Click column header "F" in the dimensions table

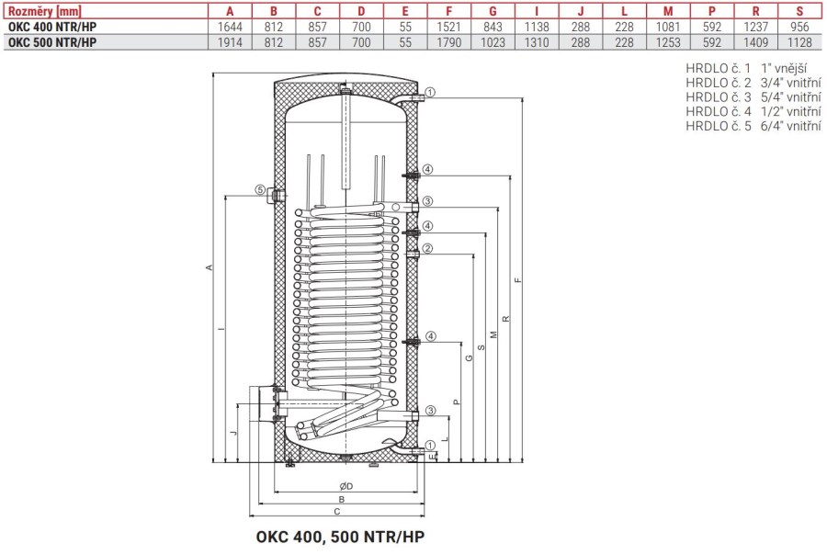pos(448,12)
